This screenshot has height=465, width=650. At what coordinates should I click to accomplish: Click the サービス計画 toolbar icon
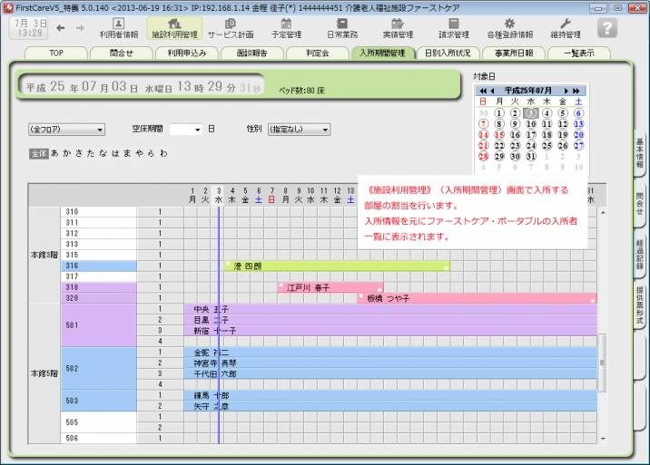coord(229,27)
